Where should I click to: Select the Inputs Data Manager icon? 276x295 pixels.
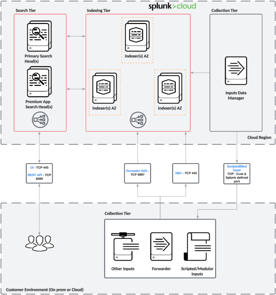(236, 71)
